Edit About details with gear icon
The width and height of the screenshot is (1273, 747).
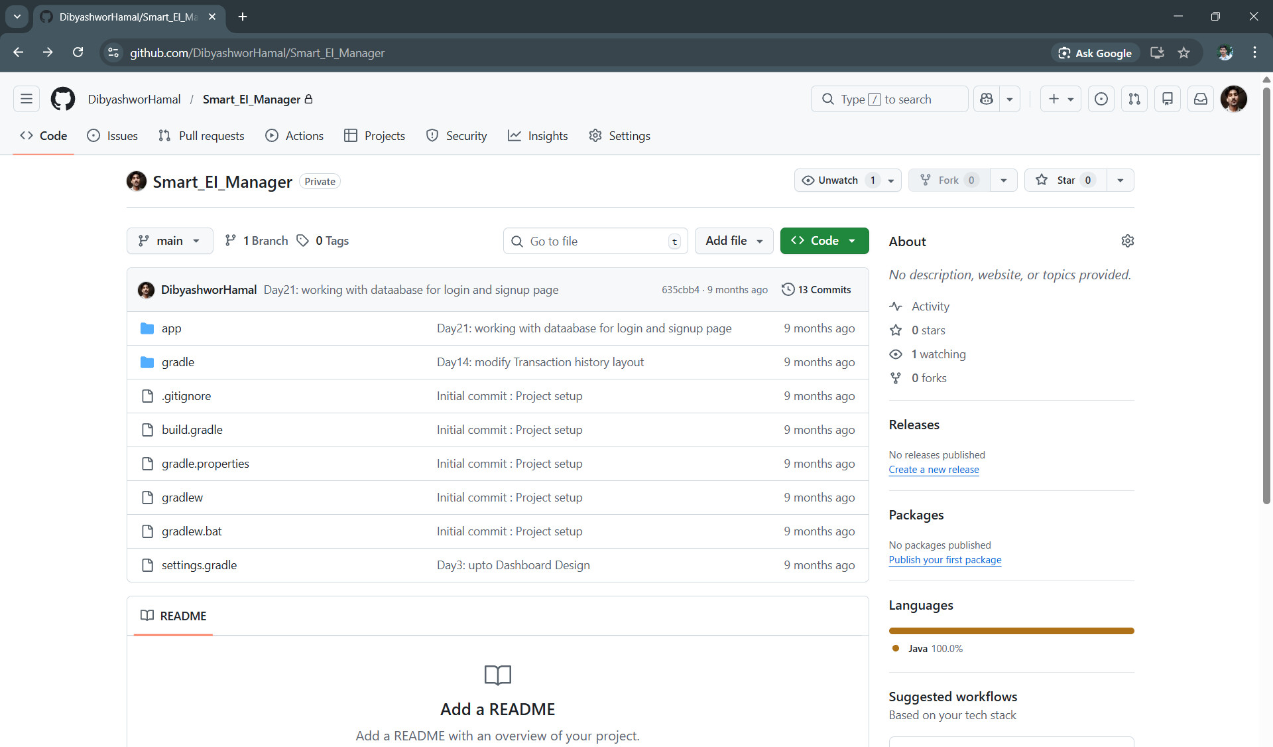point(1127,241)
